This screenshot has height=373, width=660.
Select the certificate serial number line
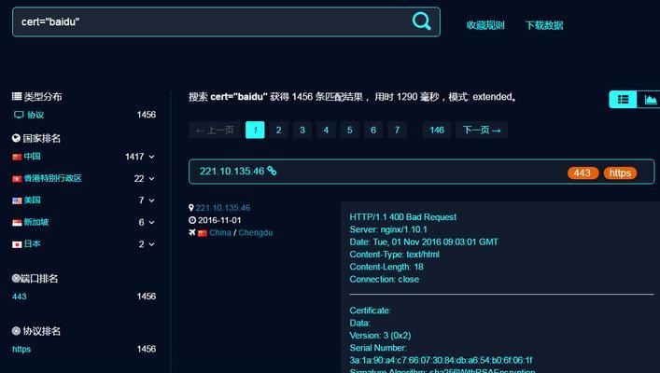(x=441, y=360)
